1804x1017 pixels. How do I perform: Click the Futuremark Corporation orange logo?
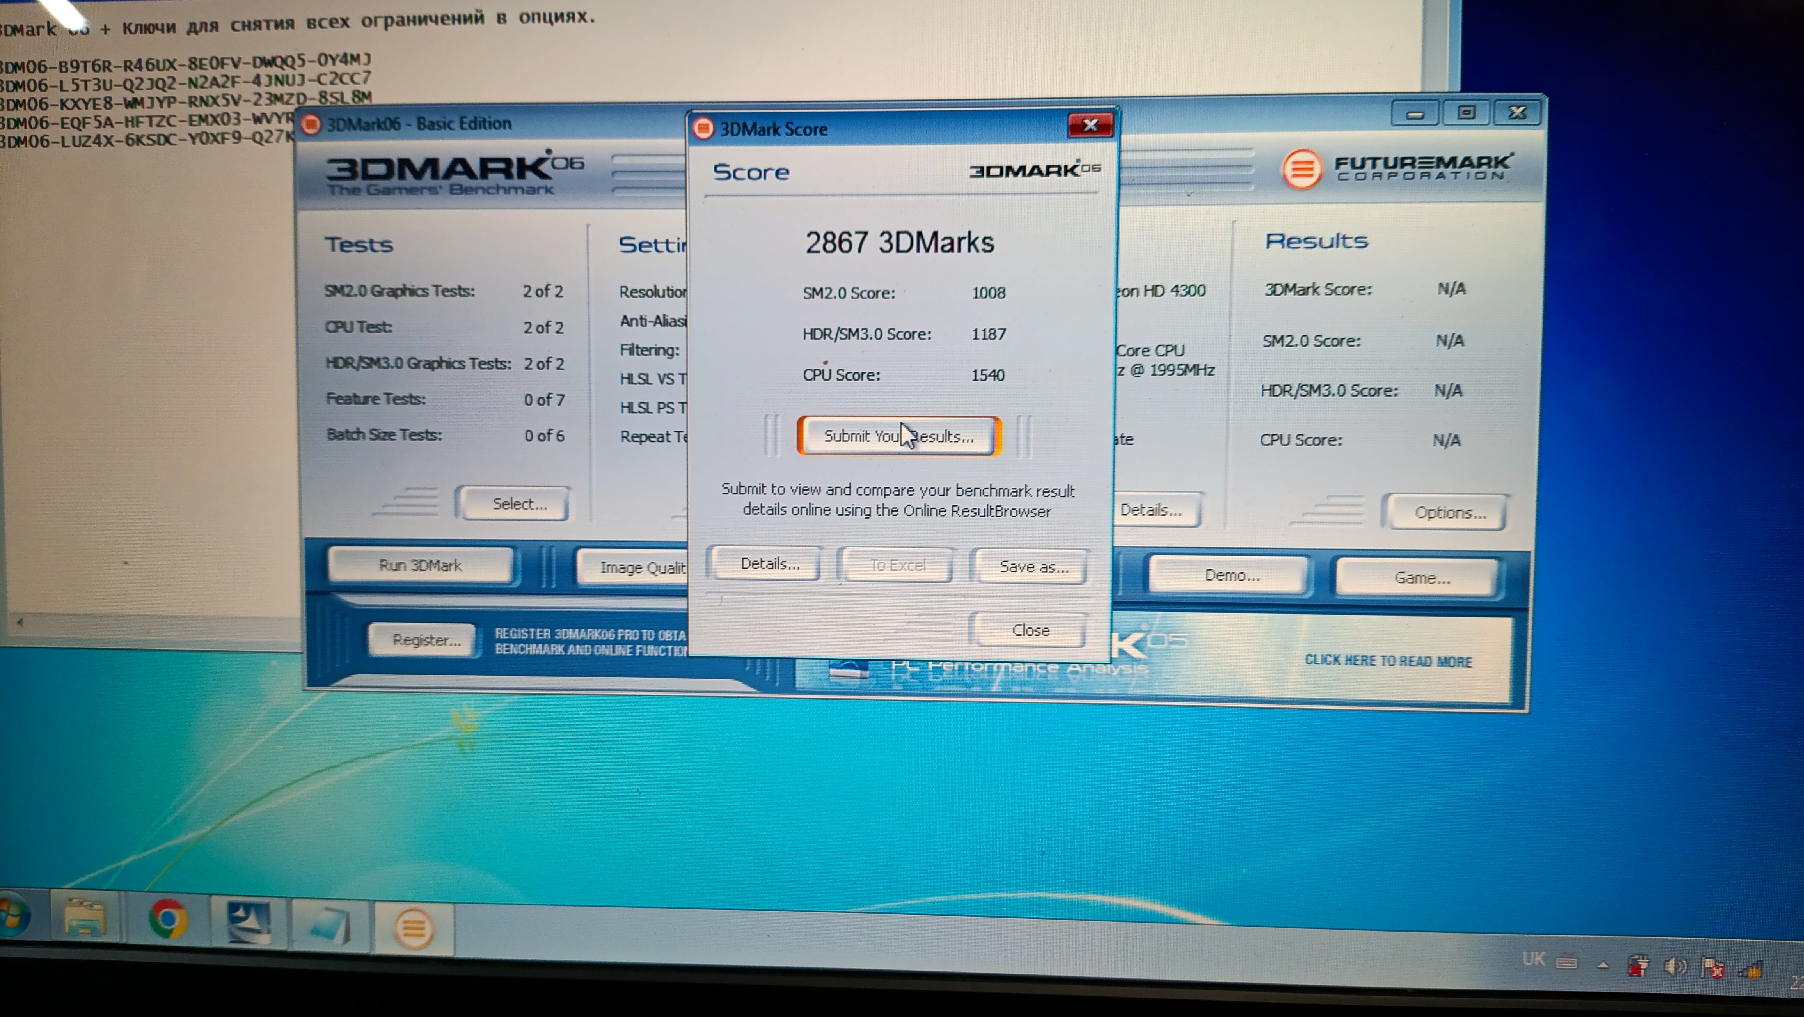pos(1301,169)
